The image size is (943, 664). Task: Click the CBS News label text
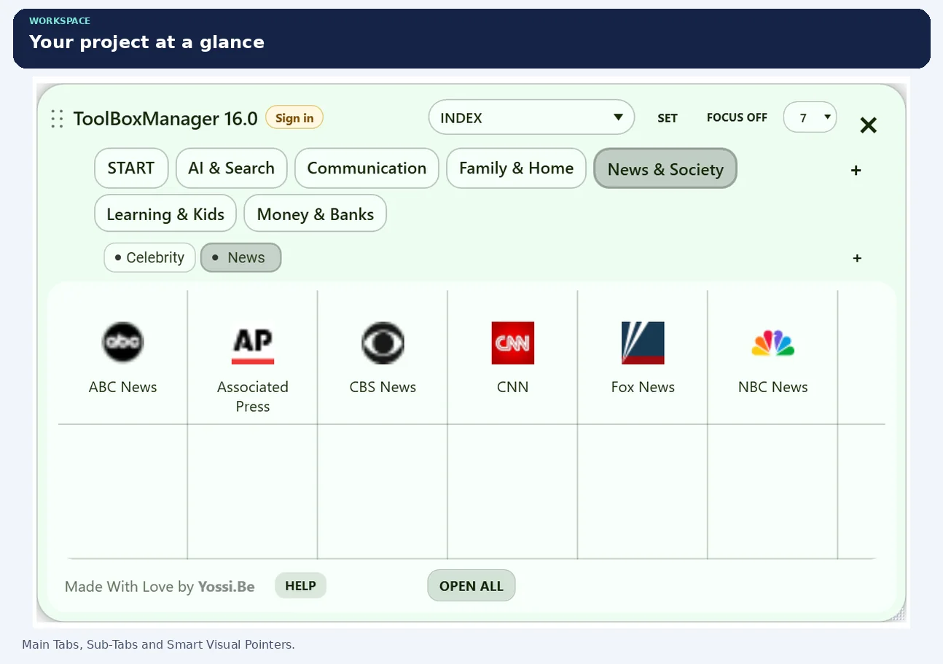[383, 387]
